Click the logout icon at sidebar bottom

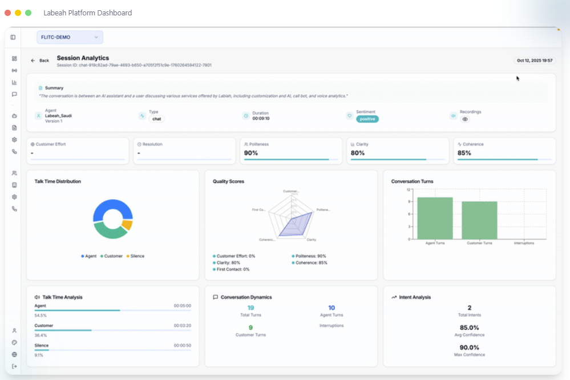click(14, 366)
